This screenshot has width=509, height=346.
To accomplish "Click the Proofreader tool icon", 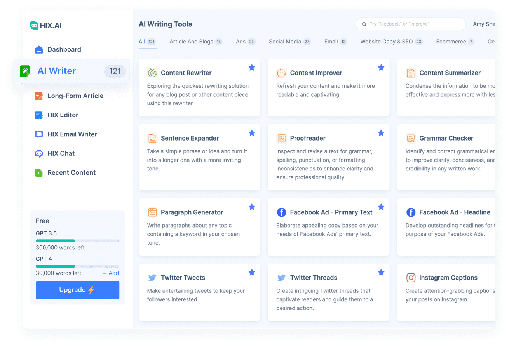I will tap(281, 138).
